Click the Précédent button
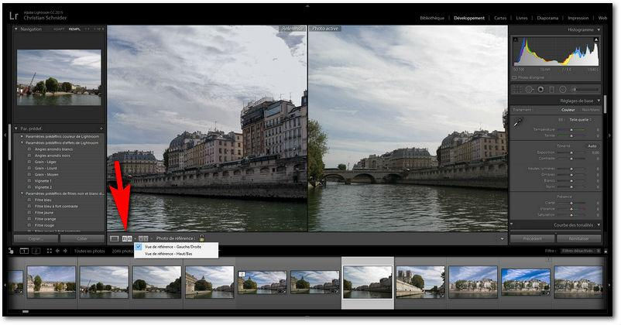Image resolution: width=621 pixels, height=325 pixels. (x=532, y=238)
